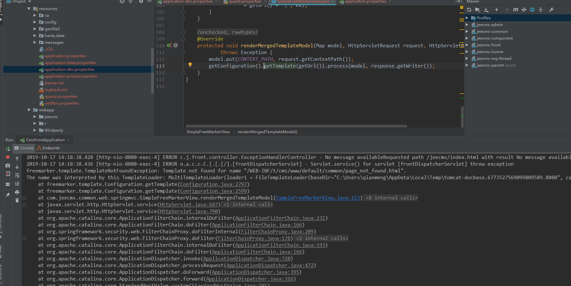Clear console output with the trash icon
The height and width of the screenshot is (286, 571).
click(17, 200)
